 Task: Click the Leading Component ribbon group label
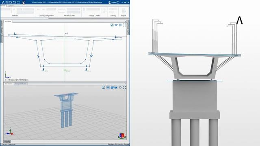pyautogui.click(x=46, y=15)
